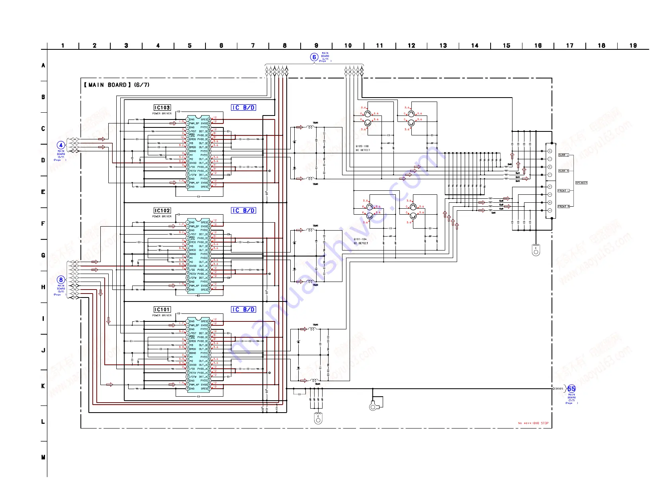
Task: Click row A grid marker
Action: coord(43,65)
